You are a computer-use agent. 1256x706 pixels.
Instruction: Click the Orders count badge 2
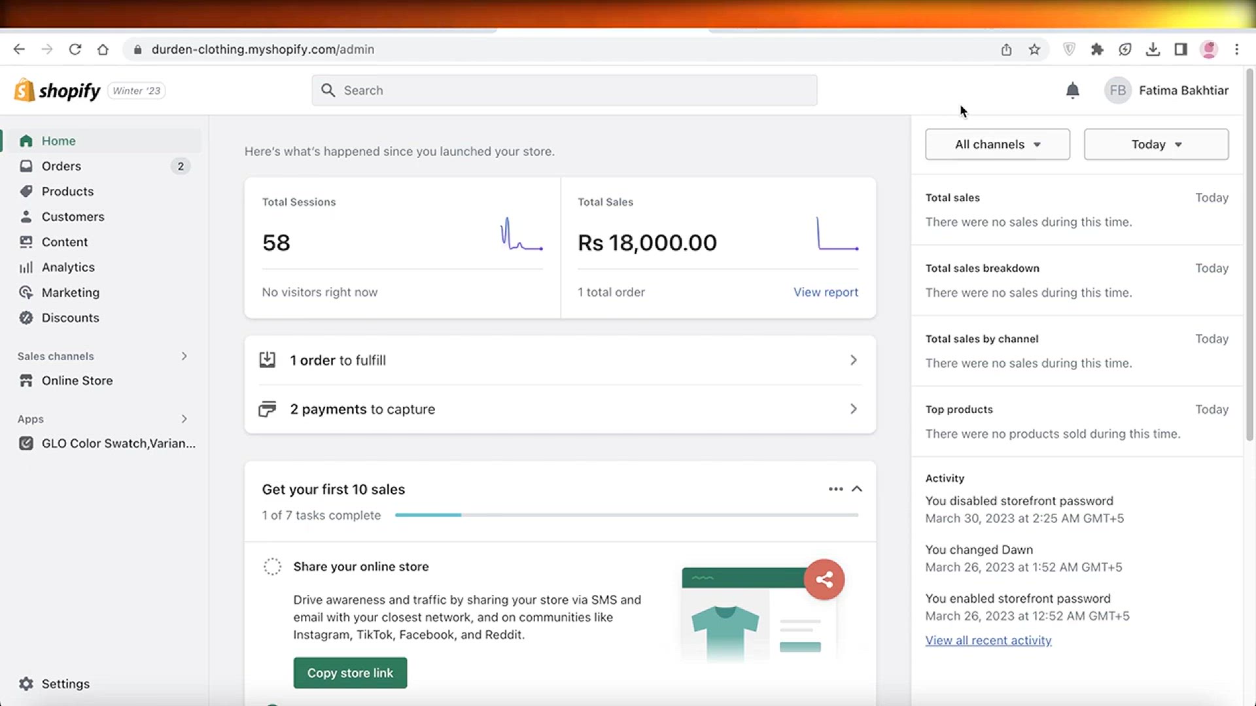(181, 166)
